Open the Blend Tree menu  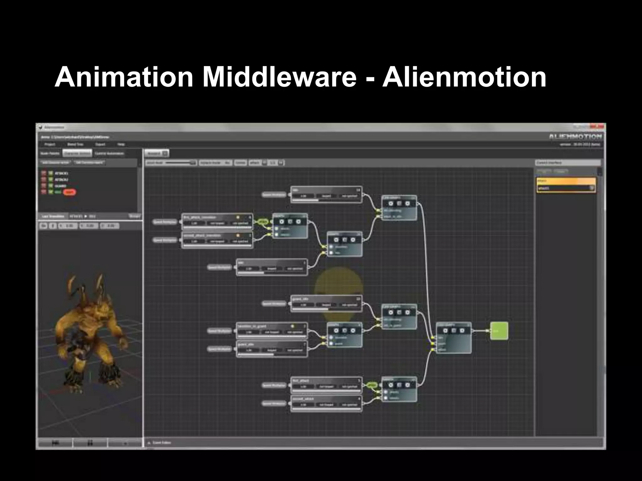pos(75,144)
